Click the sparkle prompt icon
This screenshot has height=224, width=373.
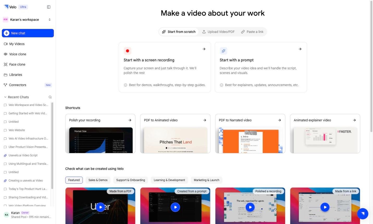223,51
